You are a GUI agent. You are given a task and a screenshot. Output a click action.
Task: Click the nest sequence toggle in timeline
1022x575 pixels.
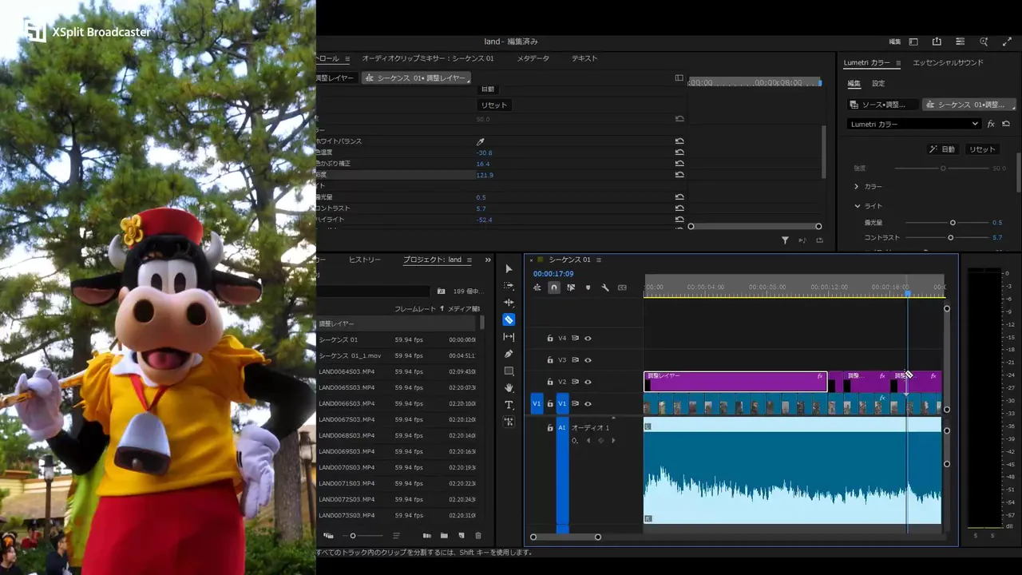(537, 287)
